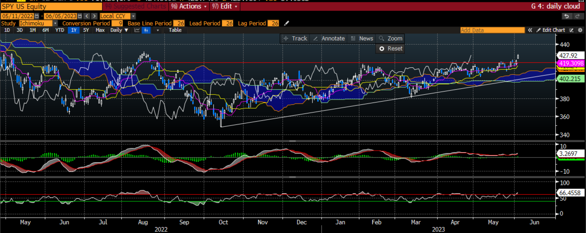This screenshot has height=233, width=586.
Task: Click the Annotate pencil tool
Action: coord(329,39)
